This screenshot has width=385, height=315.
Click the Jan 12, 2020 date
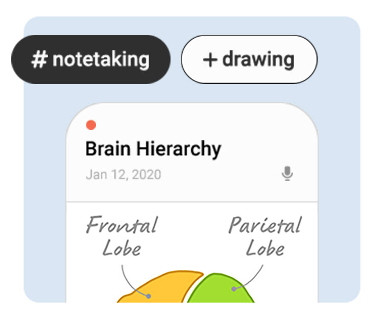[x=123, y=175]
